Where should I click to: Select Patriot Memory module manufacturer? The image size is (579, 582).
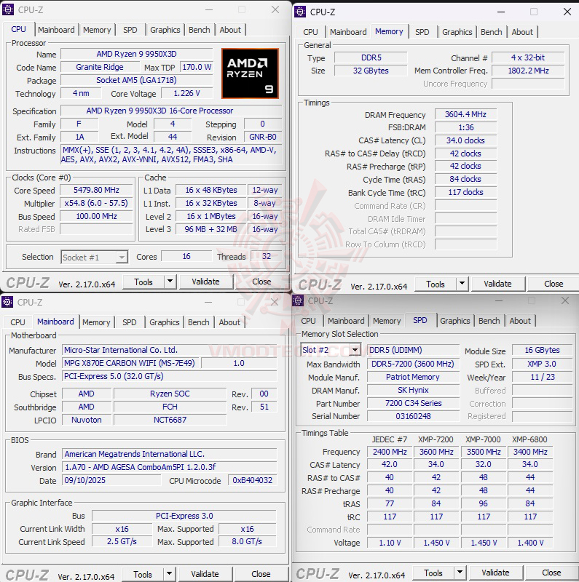click(413, 377)
